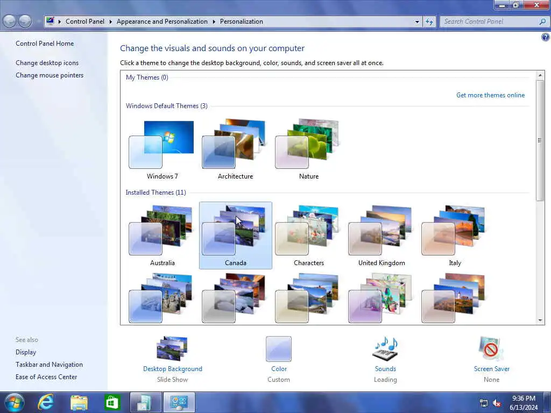Viewport: 551px width, 413px height.
Task: Apply the United Kingdom theme
Action: tap(382, 236)
